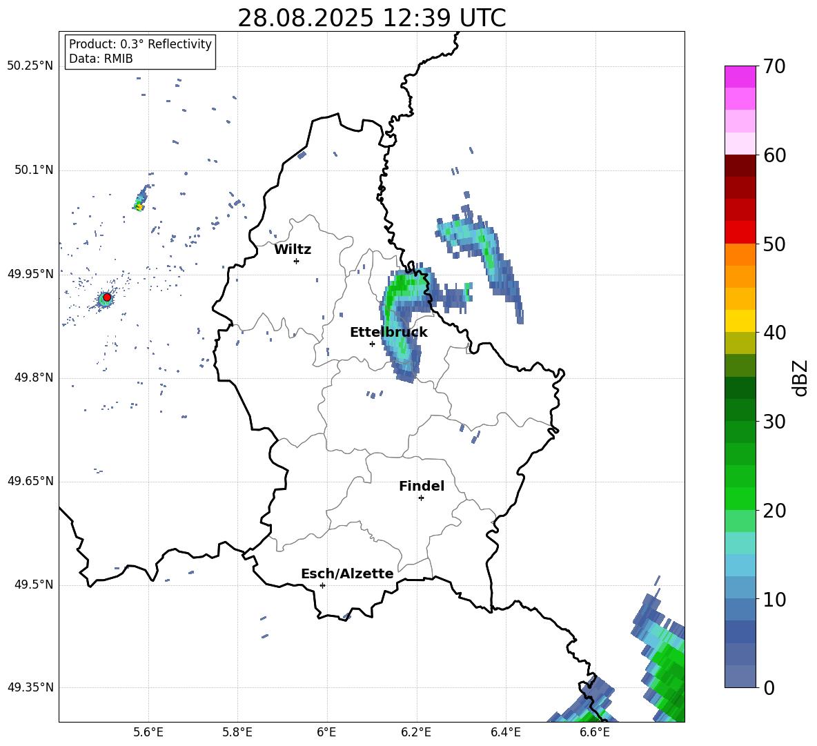Click the 'Data: RMIB' label
This screenshot has width=817, height=746.
101,59
